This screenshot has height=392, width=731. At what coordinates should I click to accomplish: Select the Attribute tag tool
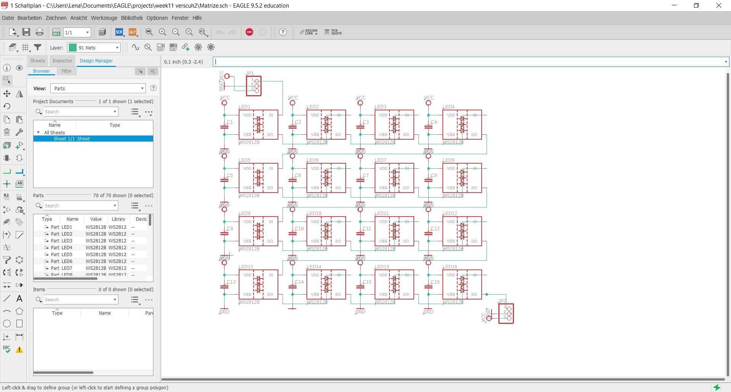[x=19, y=222]
